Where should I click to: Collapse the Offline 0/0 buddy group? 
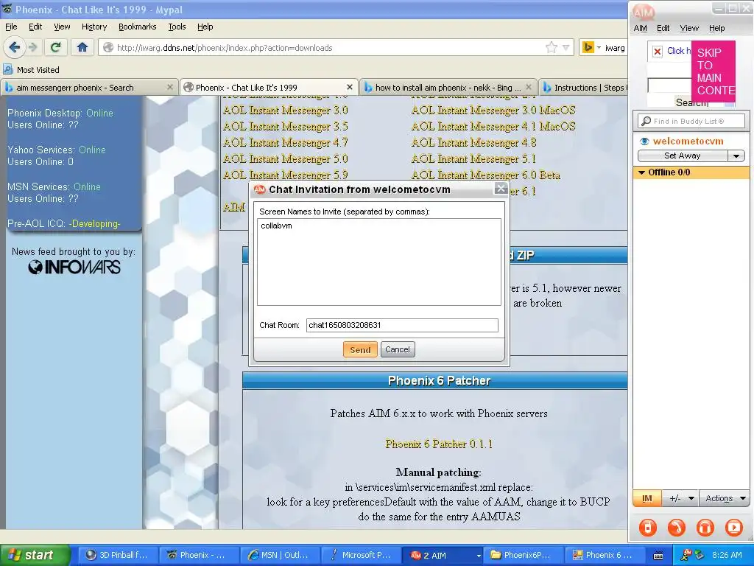pos(641,172)
